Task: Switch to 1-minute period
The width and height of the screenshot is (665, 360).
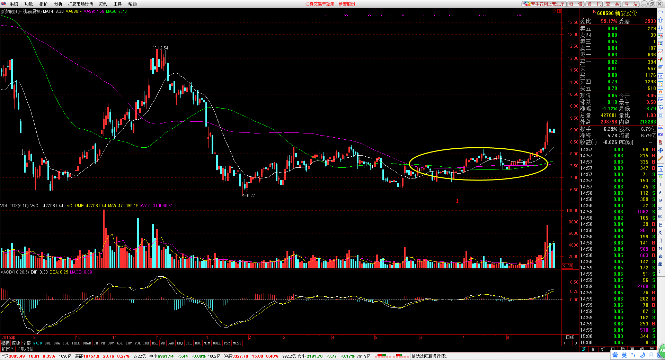Action: tap(660, 185)
